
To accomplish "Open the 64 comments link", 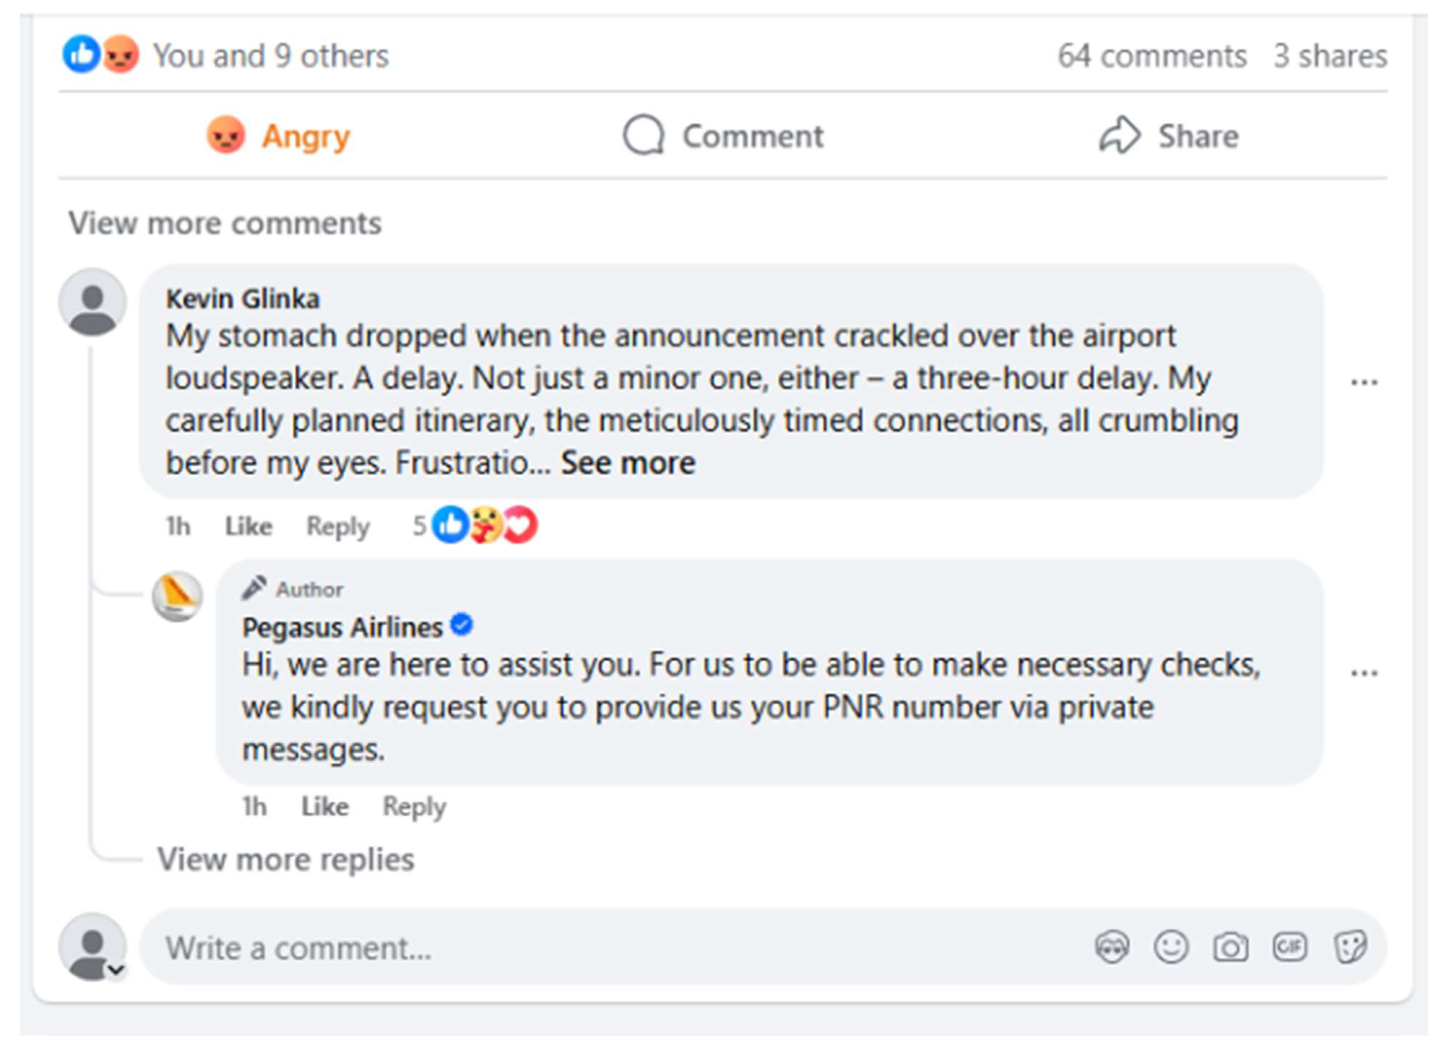I will [x=1152, y=56].
